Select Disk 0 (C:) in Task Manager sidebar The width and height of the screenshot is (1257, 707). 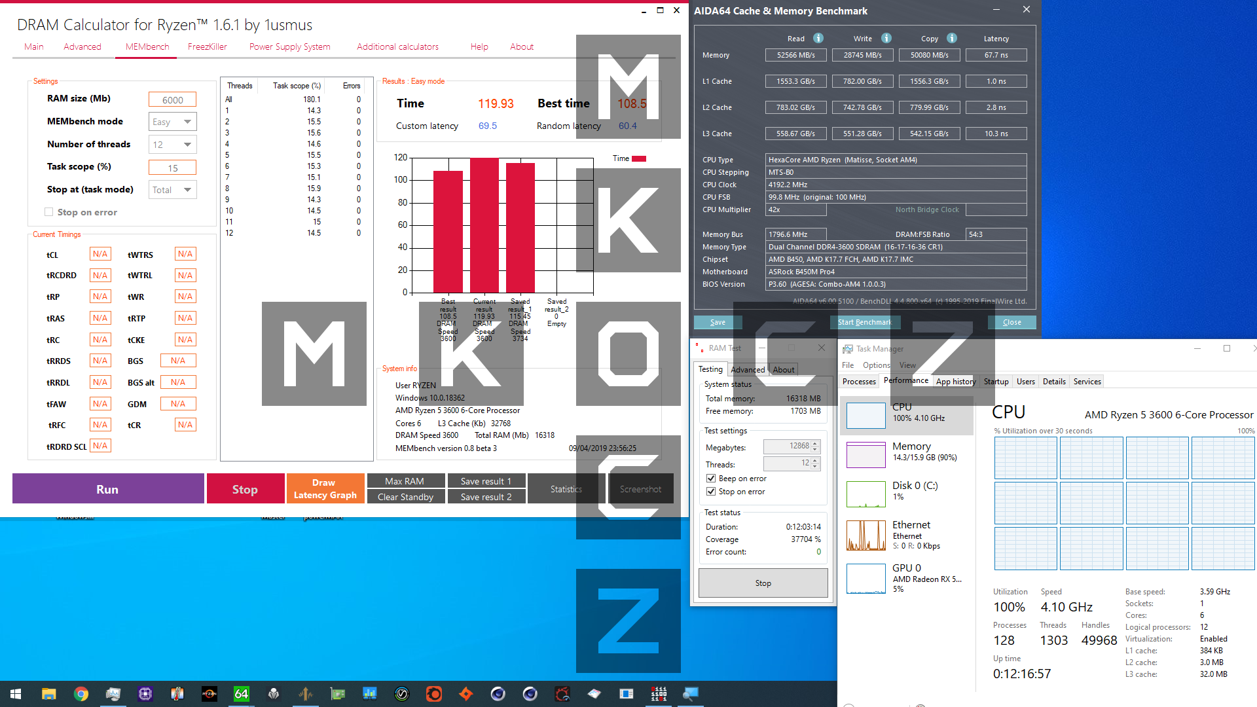907,494
